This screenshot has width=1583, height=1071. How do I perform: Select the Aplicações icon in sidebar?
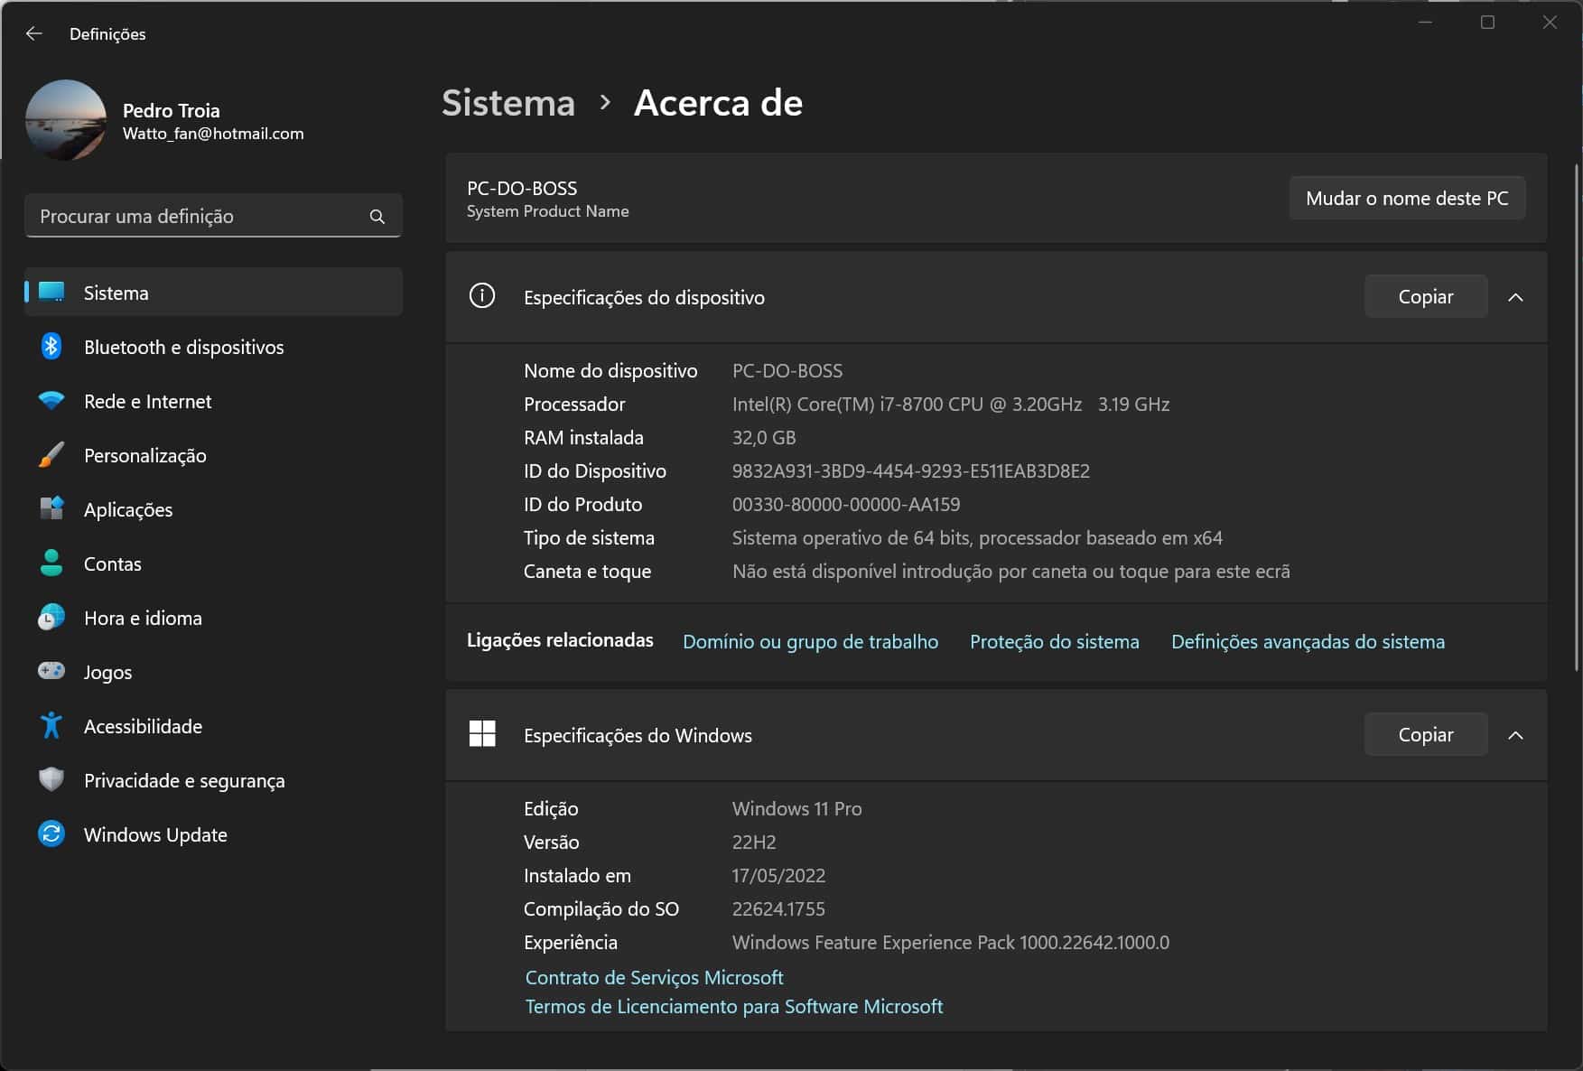(x=51, y=509)
